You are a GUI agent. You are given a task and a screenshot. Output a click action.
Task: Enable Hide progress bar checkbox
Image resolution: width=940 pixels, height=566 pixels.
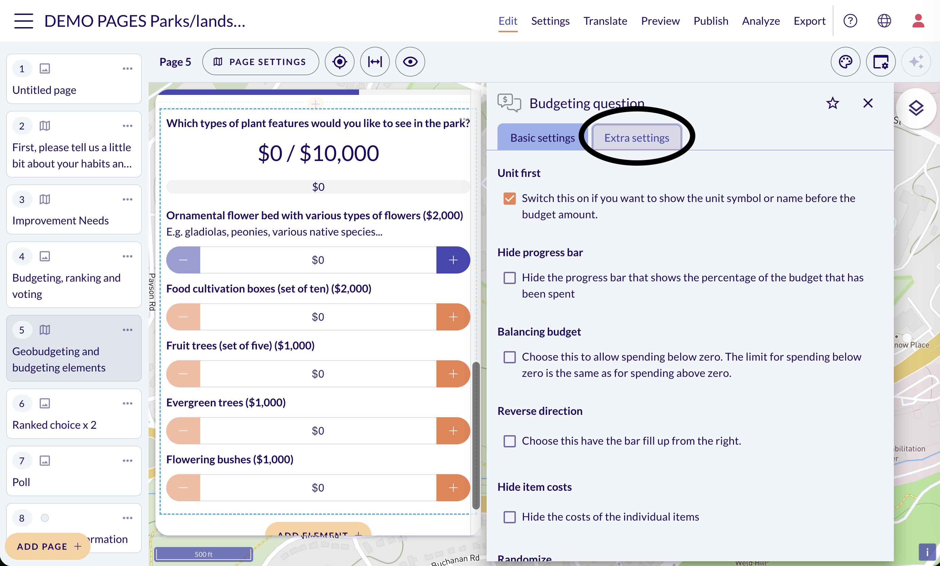(509, 278)
